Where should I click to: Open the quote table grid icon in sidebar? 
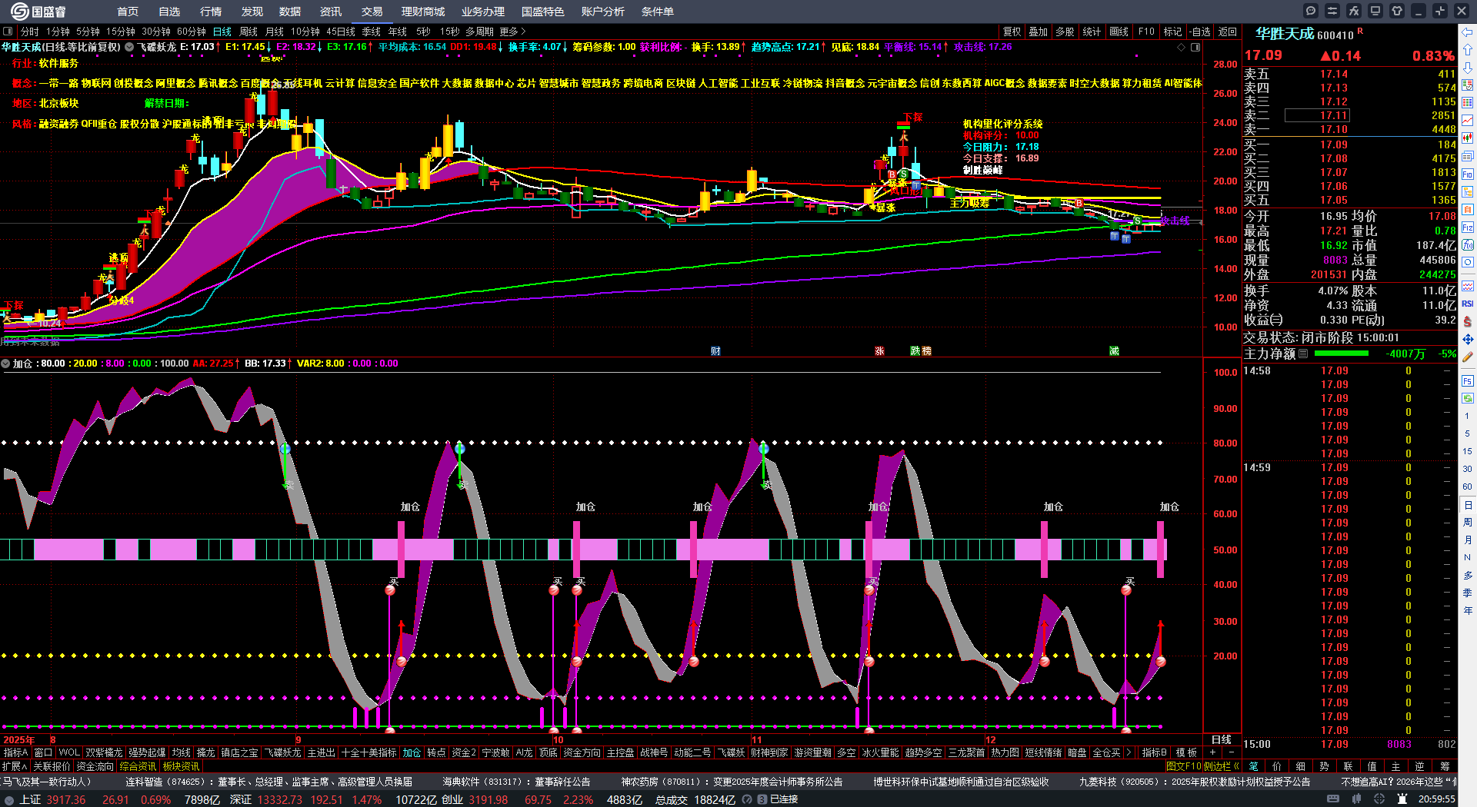point(1468,103)
